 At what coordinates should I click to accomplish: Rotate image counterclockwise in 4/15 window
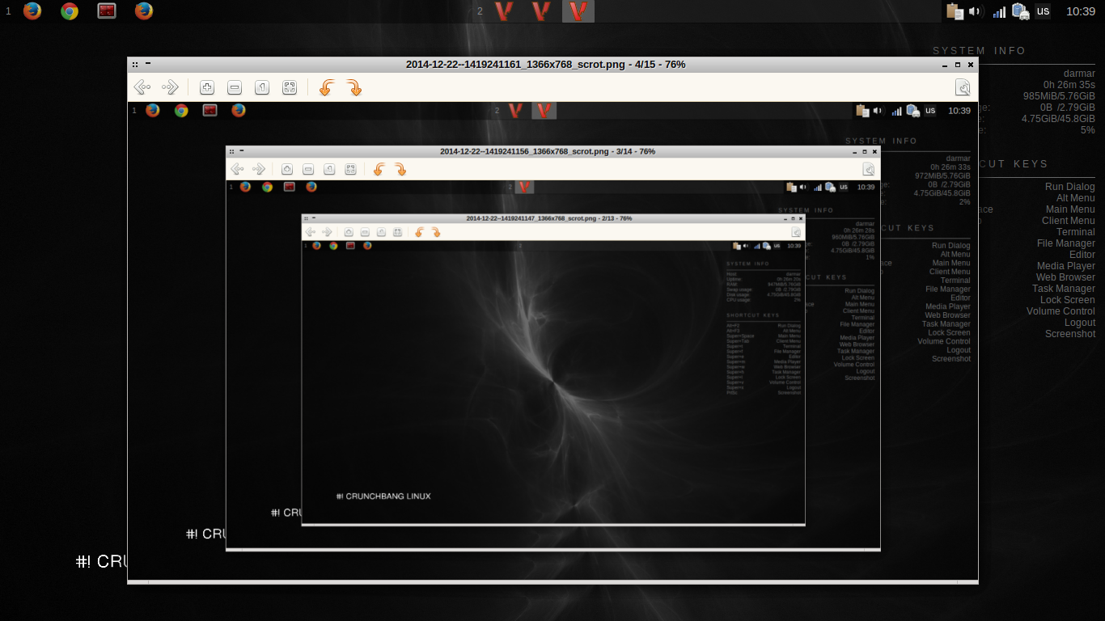click(326, 87)
